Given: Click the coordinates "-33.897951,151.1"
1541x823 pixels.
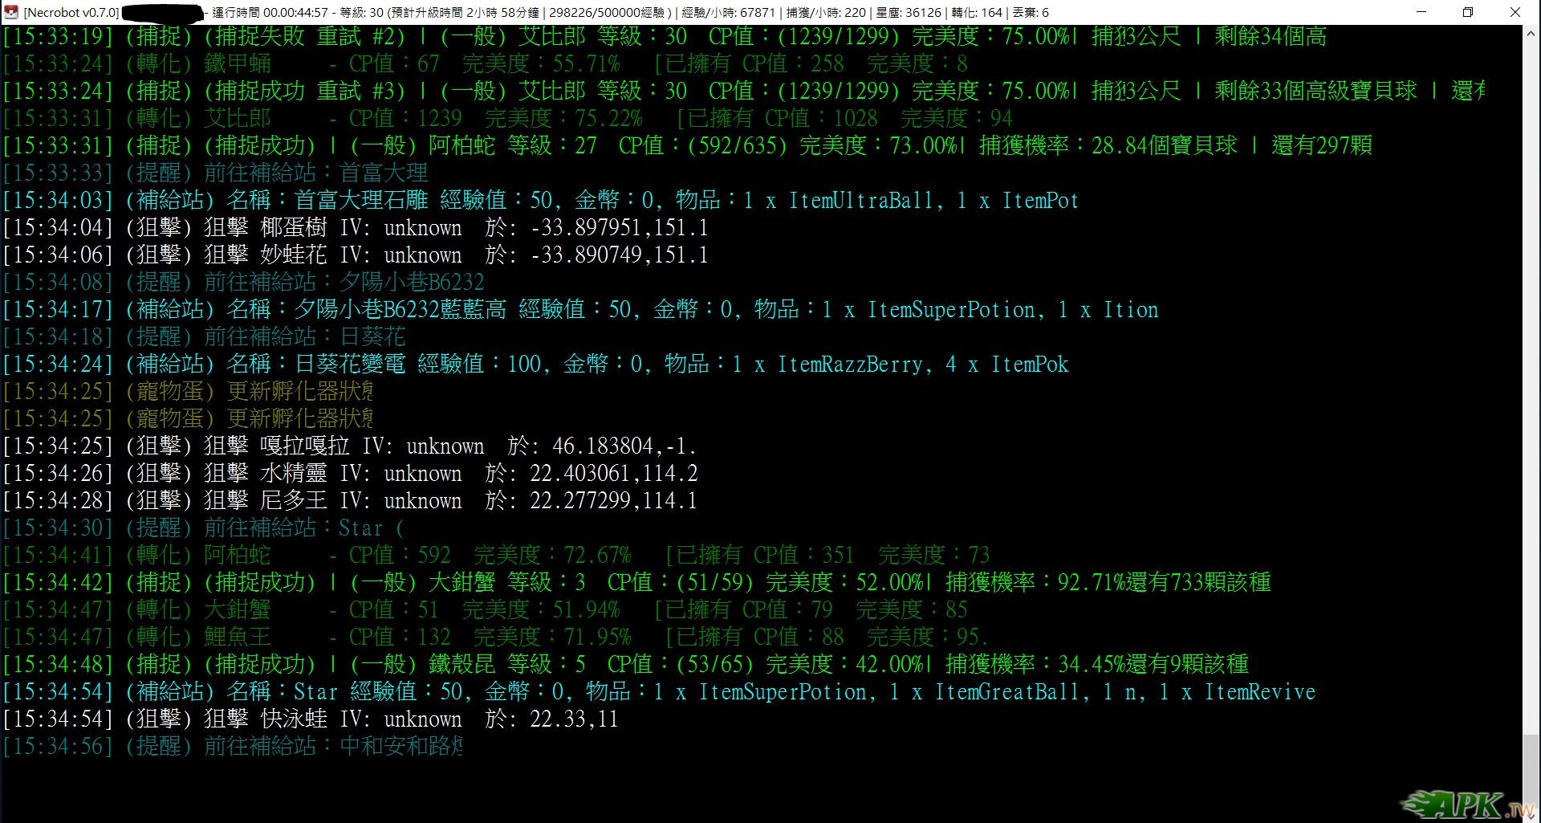Looking at the screenshot, I should click(x=619, y=228).
